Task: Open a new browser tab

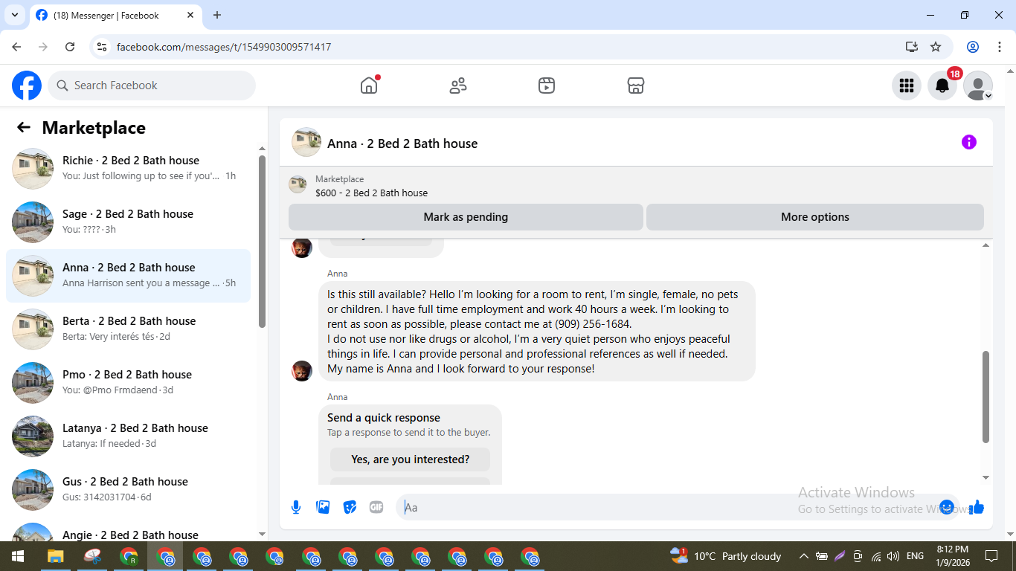Action: (217, 15)
